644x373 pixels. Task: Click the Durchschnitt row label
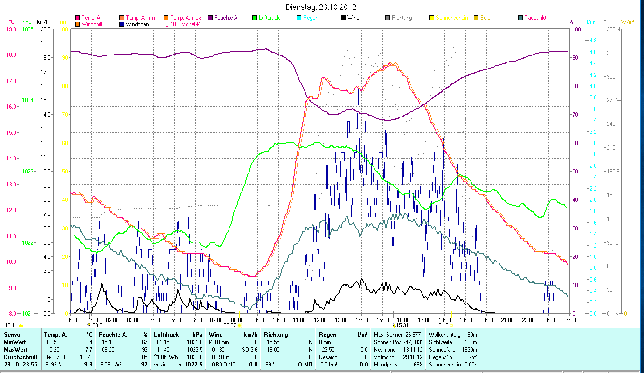20,357
